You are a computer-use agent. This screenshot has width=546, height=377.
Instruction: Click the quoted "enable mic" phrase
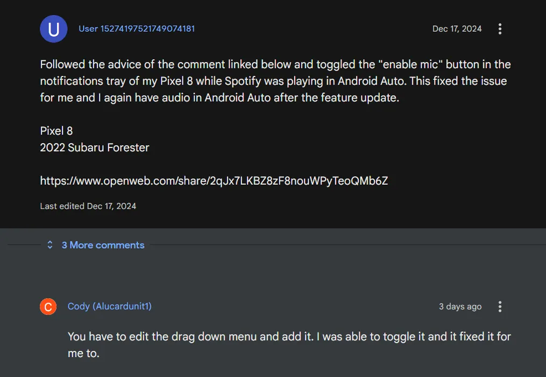pyautogui.click(x=410, y=64)
